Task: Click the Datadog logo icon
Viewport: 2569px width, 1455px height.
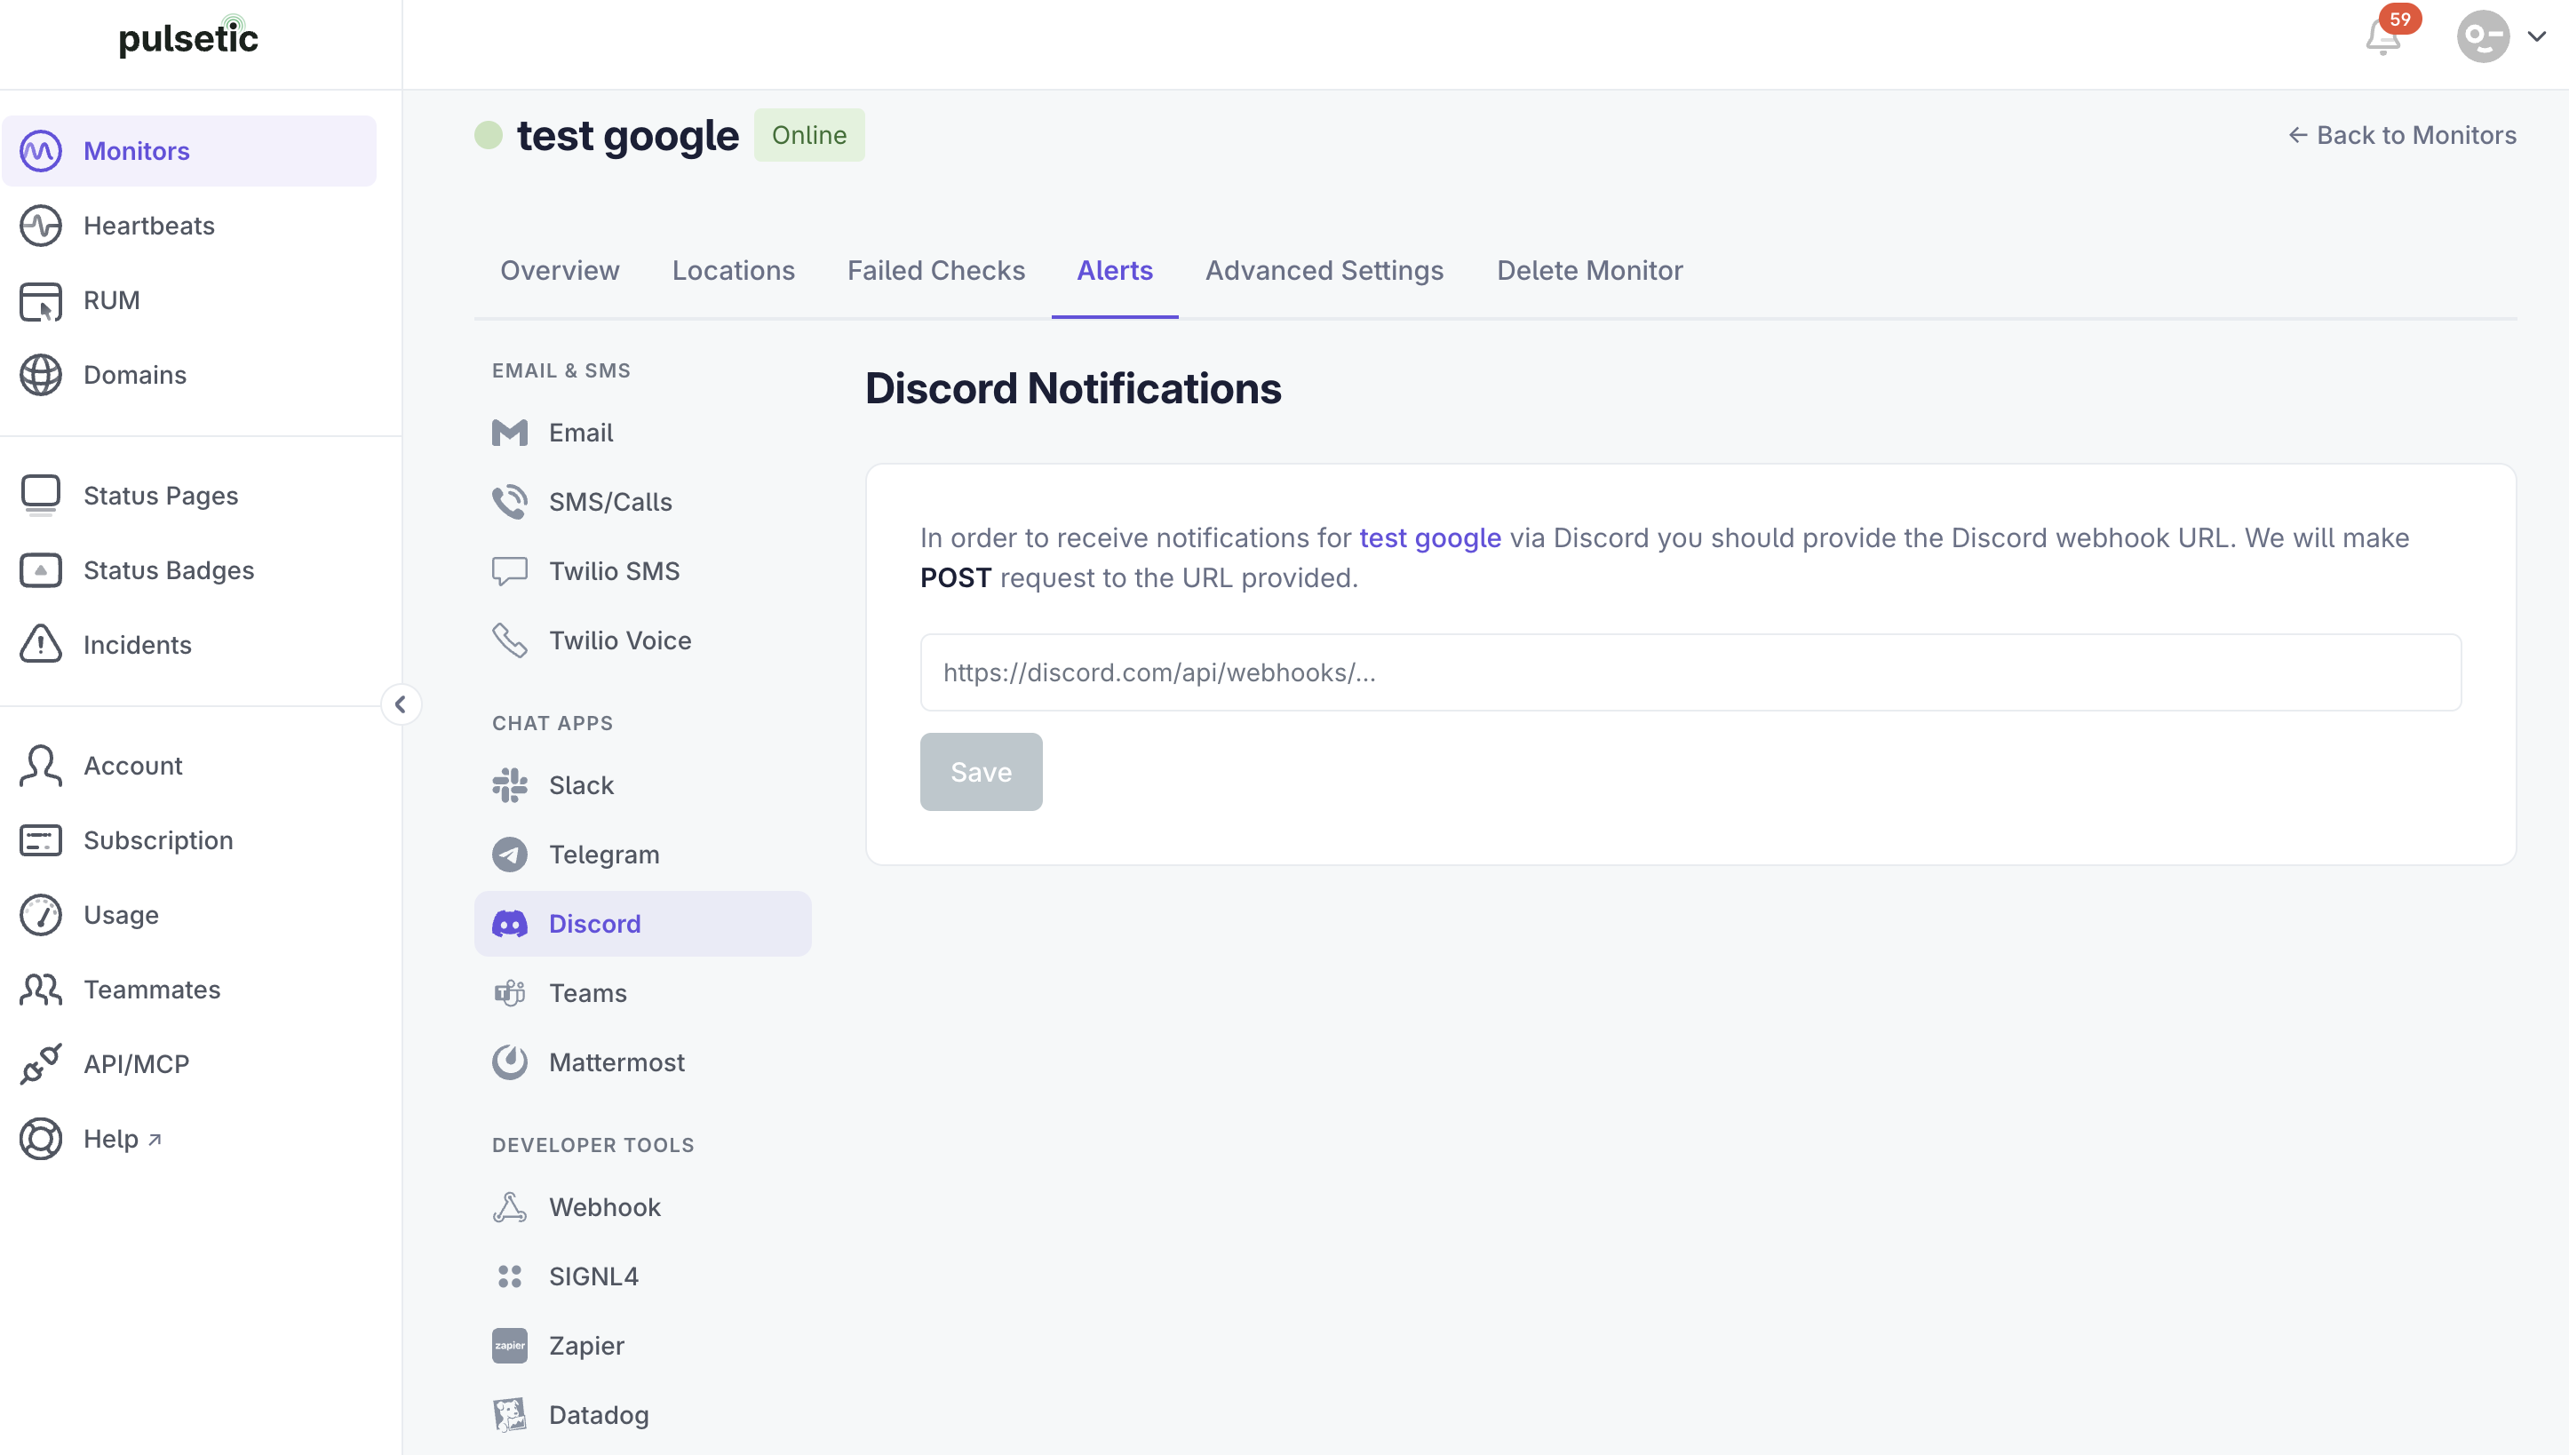Action: point(510,1415)
